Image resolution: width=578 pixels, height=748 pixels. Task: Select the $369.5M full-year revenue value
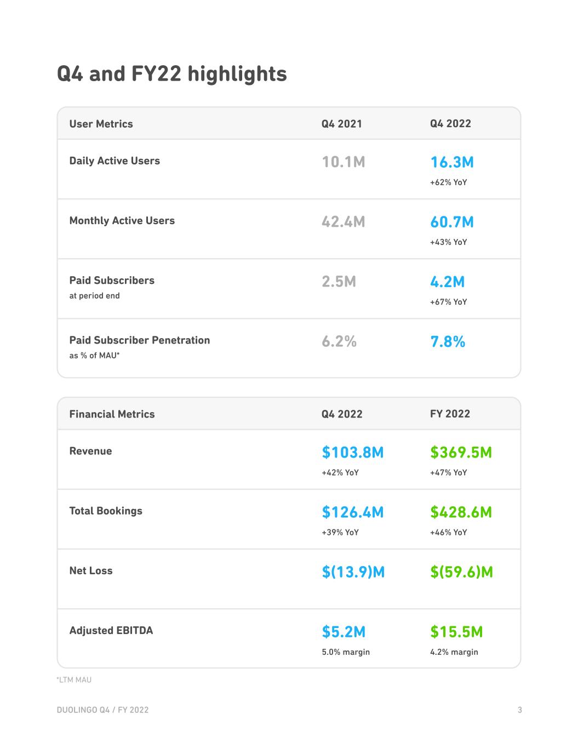tap(461, 452)
